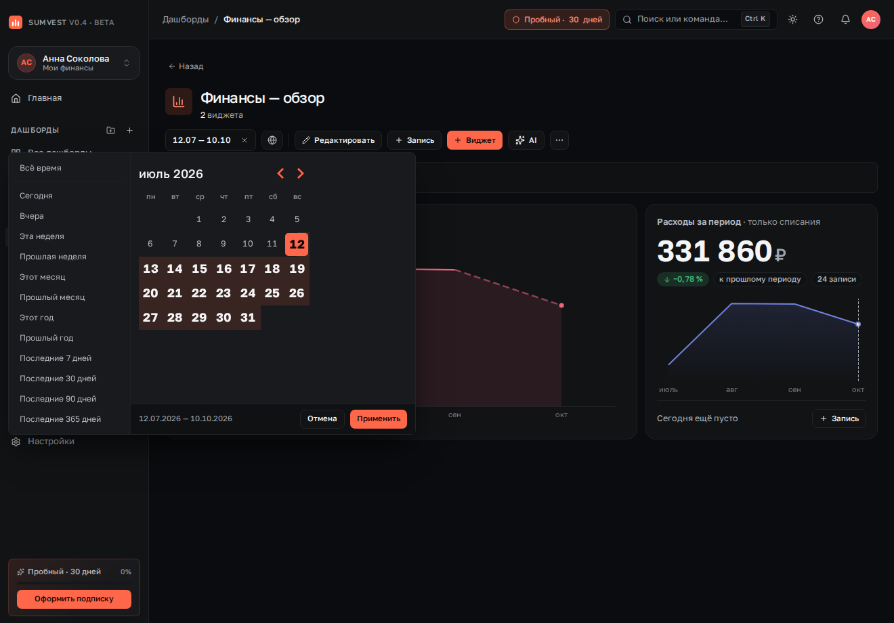The width and height of the screenshot is (894, 623).
Task: Click the globe icon next to date range
Action: 272,140
